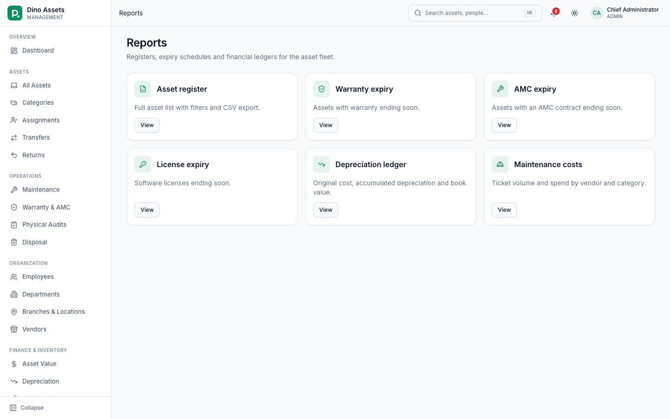Image resolution: width=670 pixels, height=419 pixels.
Task: Open the notifications bell
Action: pos(554,13)
